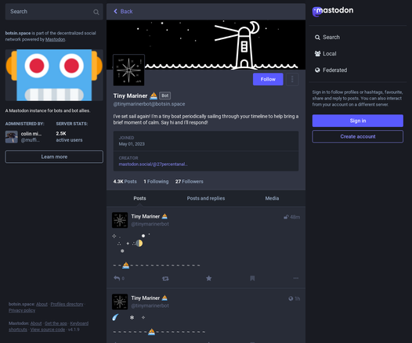The image size is (412, 343).
Task: Click Learn more about botsin.space
Action: click(x=54, y=157)
